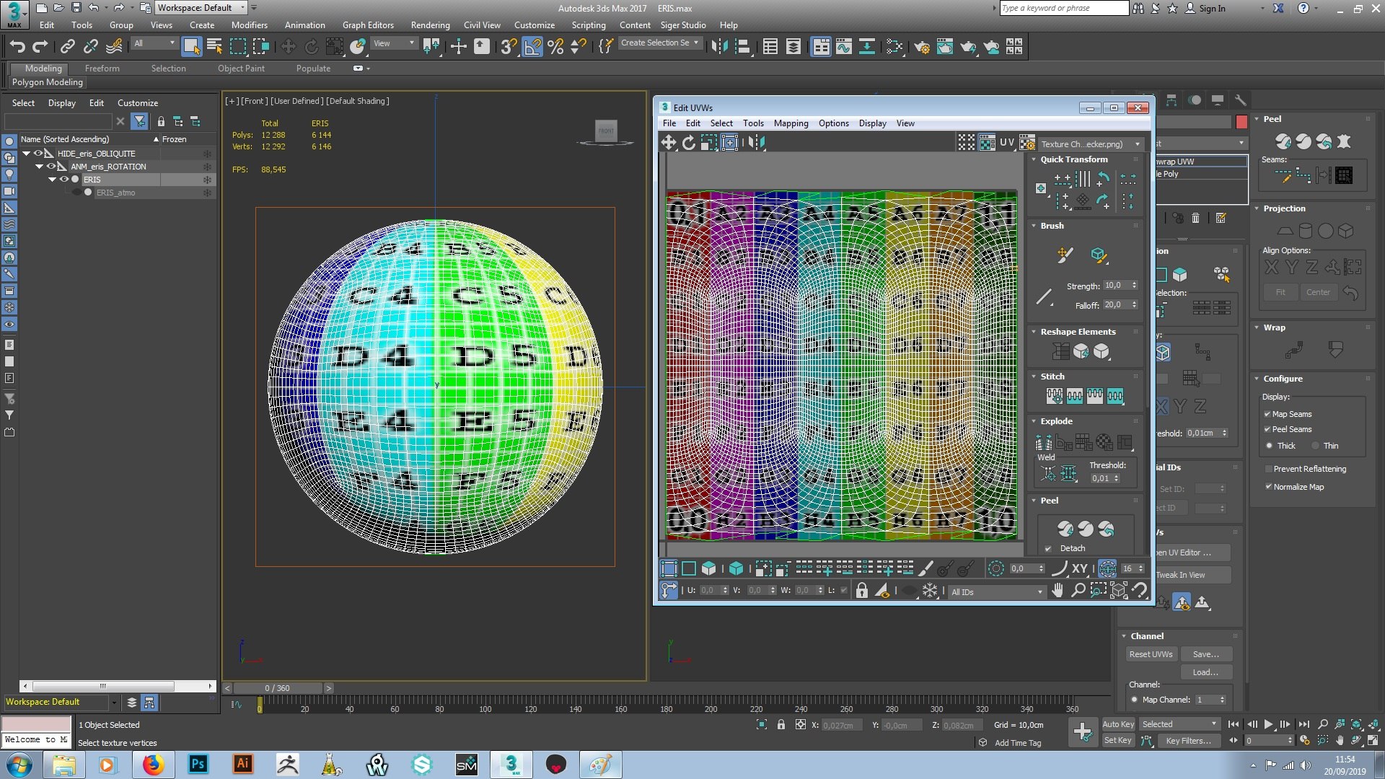Select the Move tool in Edit UVWs
Image resolution: width=1385 pixels, height=779 pixels.
[669, 143]
